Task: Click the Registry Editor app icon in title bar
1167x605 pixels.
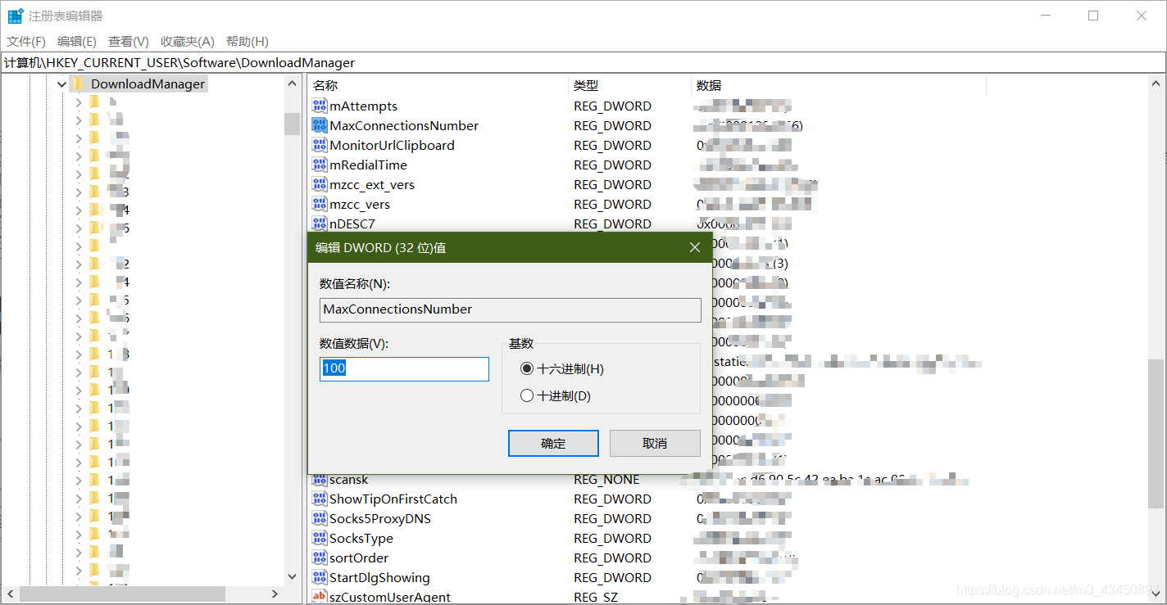Action: pyautogui.click(x=16, y=16)
